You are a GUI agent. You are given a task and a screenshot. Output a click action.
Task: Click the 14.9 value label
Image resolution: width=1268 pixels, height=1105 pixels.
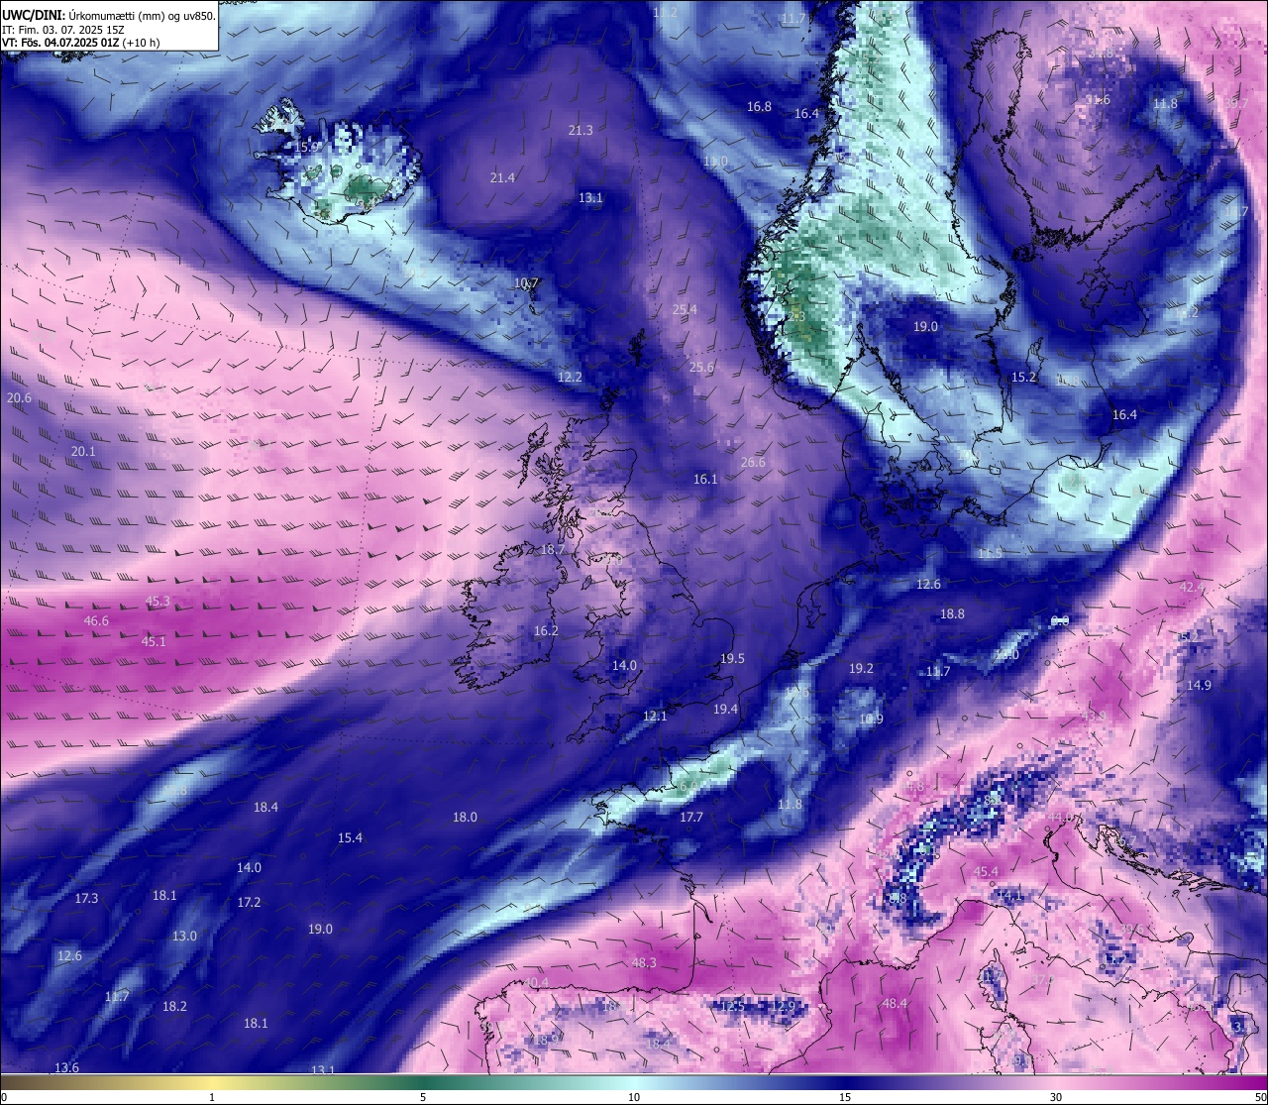tap(1199, 686)
